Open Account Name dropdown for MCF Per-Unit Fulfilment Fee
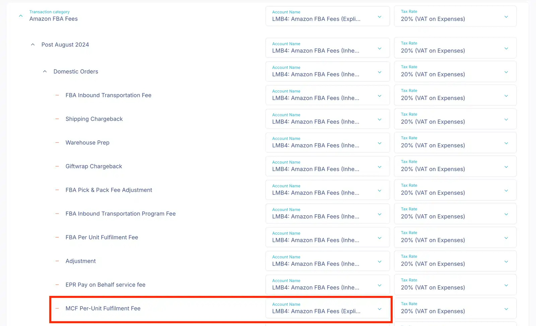536x326 pixels. point(328,308)
